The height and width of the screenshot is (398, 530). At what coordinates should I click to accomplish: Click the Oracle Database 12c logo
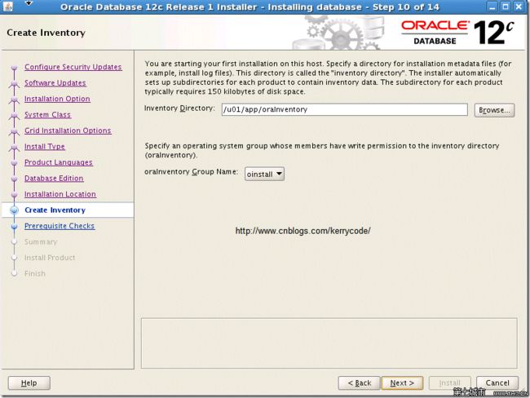tap(457, 33)
